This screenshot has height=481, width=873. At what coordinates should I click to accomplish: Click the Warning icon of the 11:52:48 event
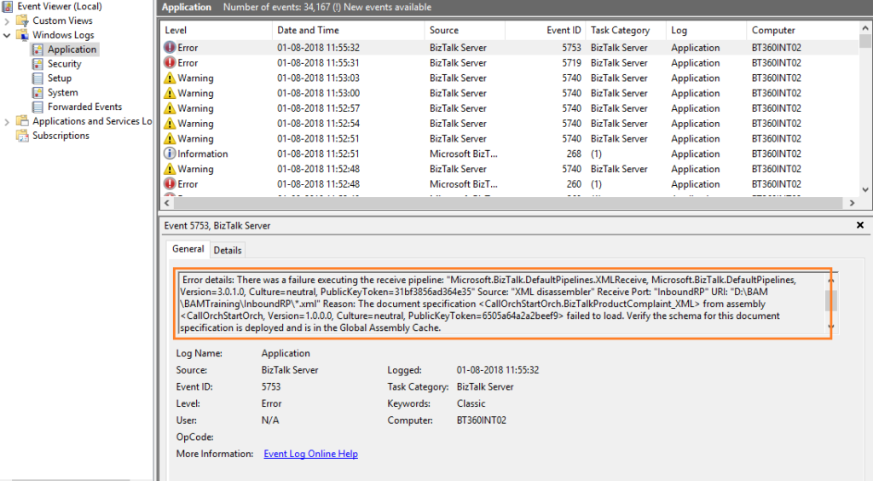pyautogui.click(x=170, y=169)
